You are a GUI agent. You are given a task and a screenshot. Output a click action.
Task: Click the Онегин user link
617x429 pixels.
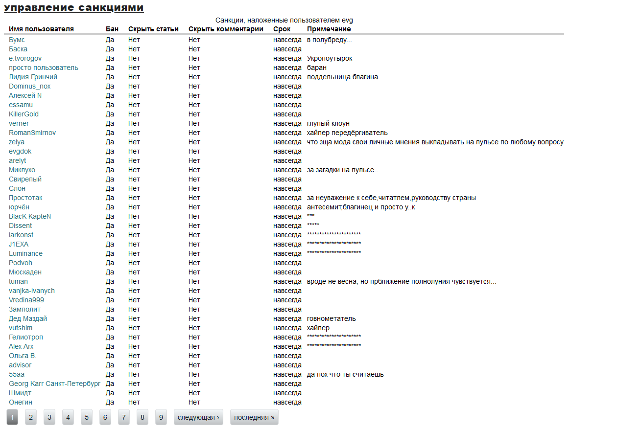21,402
